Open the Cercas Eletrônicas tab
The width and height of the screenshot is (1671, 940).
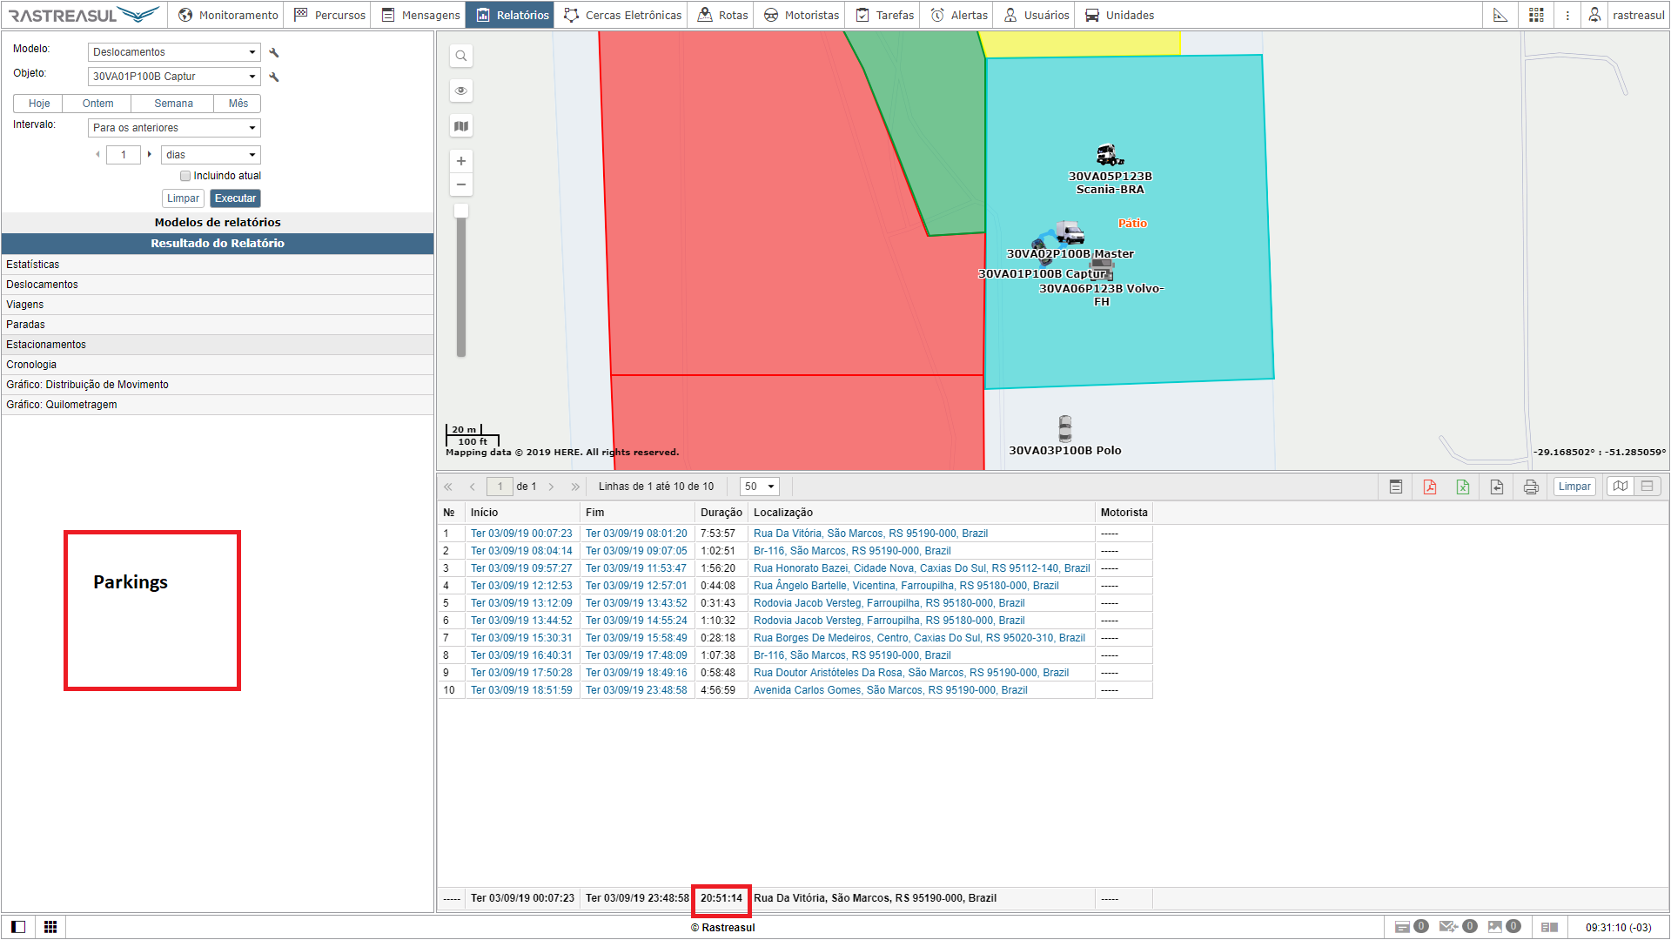623,15
